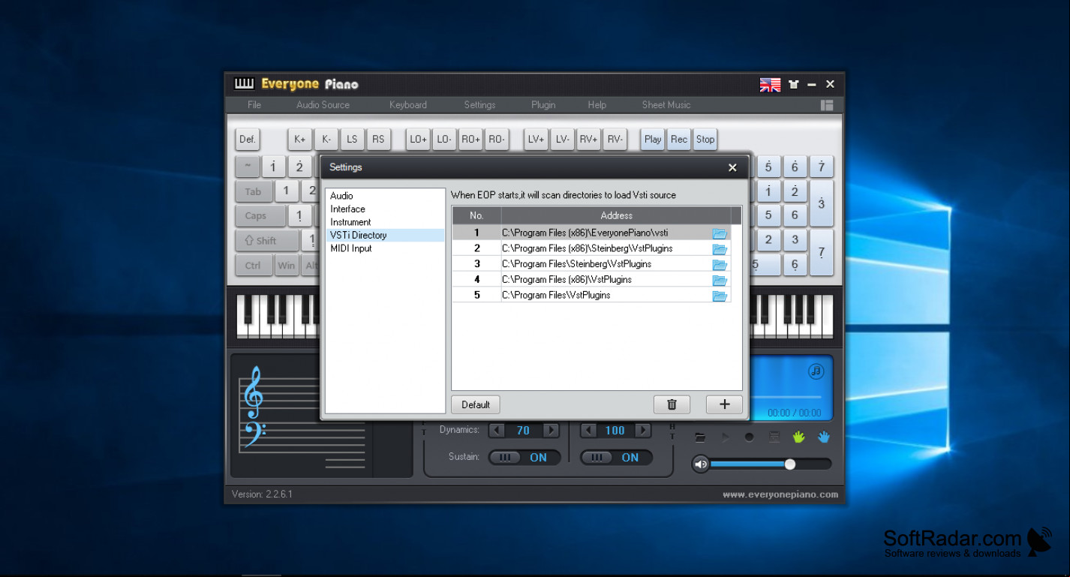Click the RV- volume button

click(x=615, y=139)
